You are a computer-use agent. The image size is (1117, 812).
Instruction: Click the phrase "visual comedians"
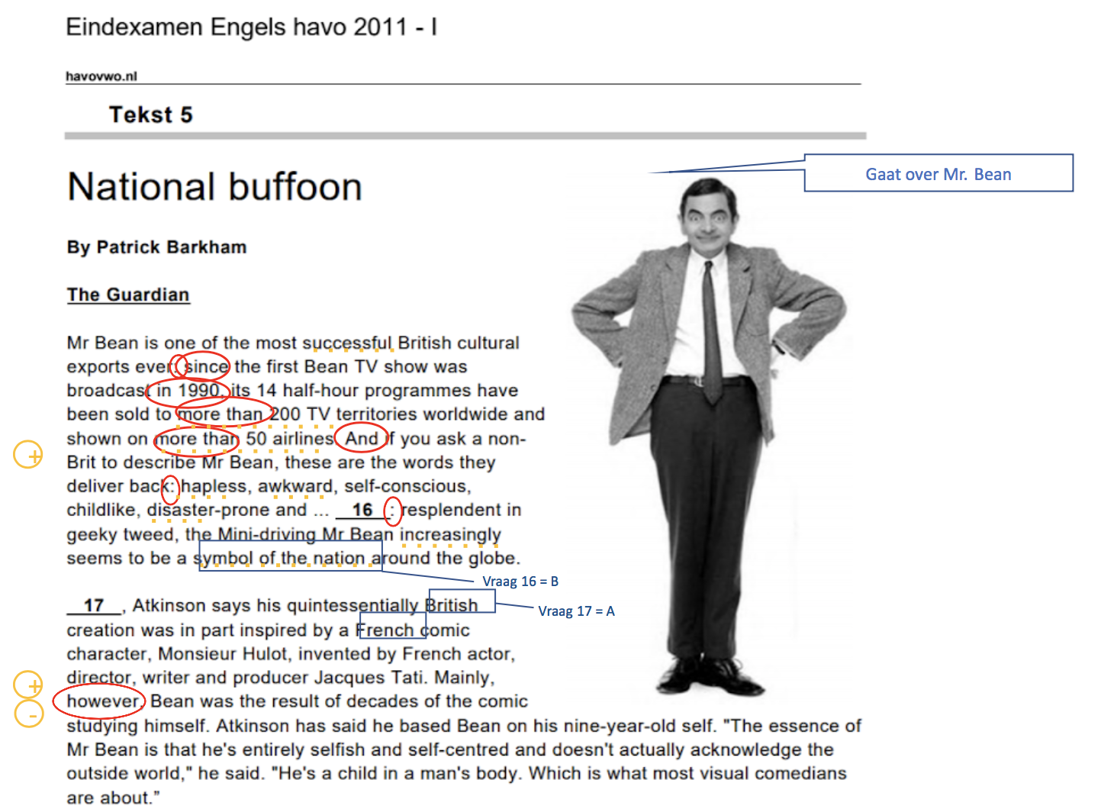(x=774, y=774)
